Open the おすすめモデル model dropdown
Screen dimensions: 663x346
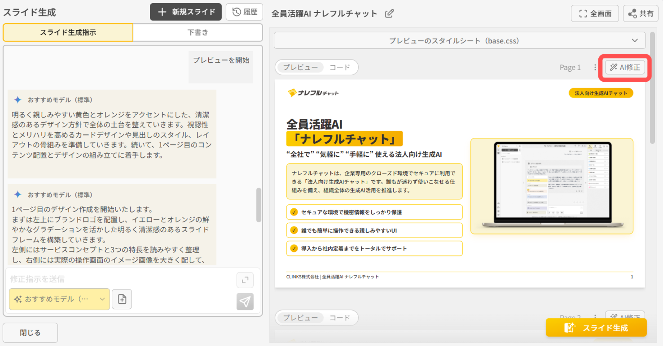click(59, 299)
